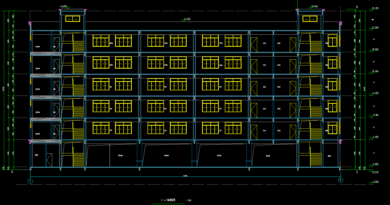Click the axis bubble numbered 1
The image size is (390, 205).
tap(30, 181)
